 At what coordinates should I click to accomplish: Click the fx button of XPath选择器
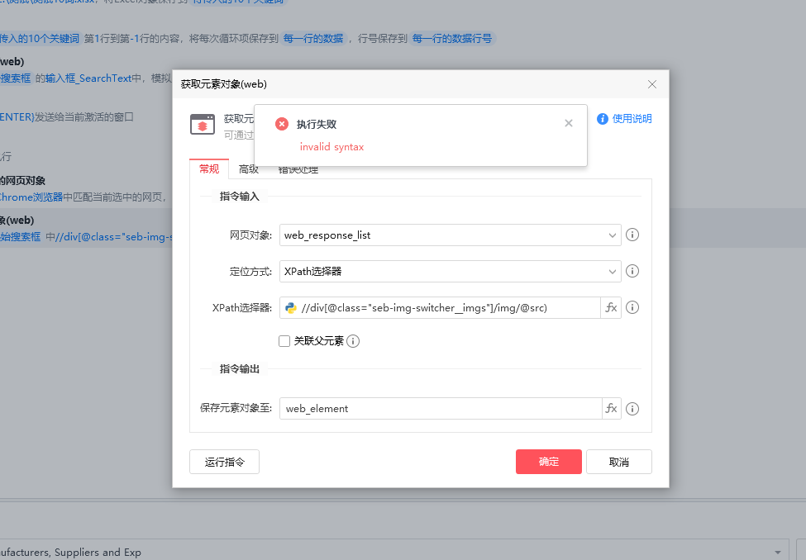(611, 308)
